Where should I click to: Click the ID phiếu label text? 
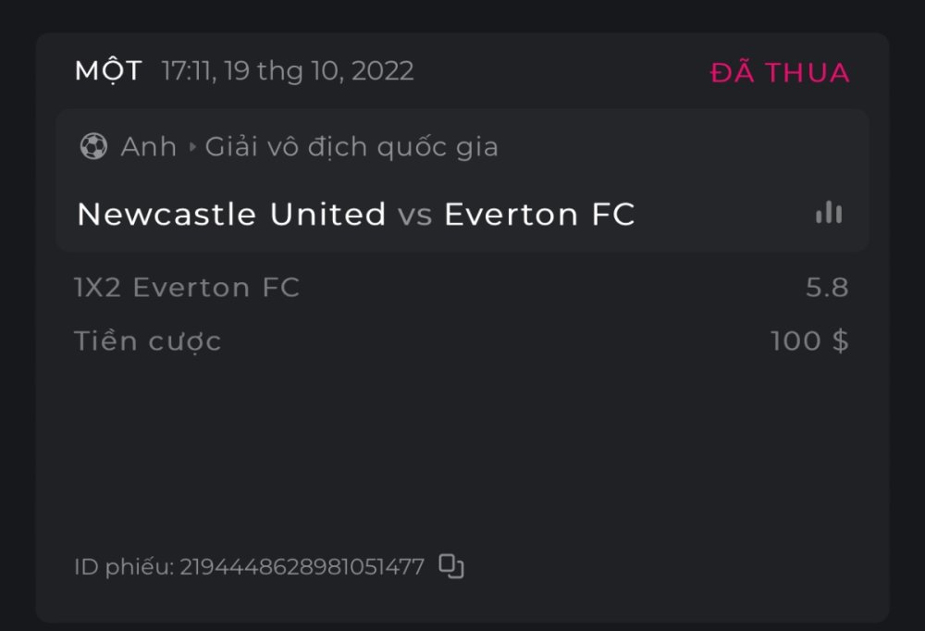[123, 566]
